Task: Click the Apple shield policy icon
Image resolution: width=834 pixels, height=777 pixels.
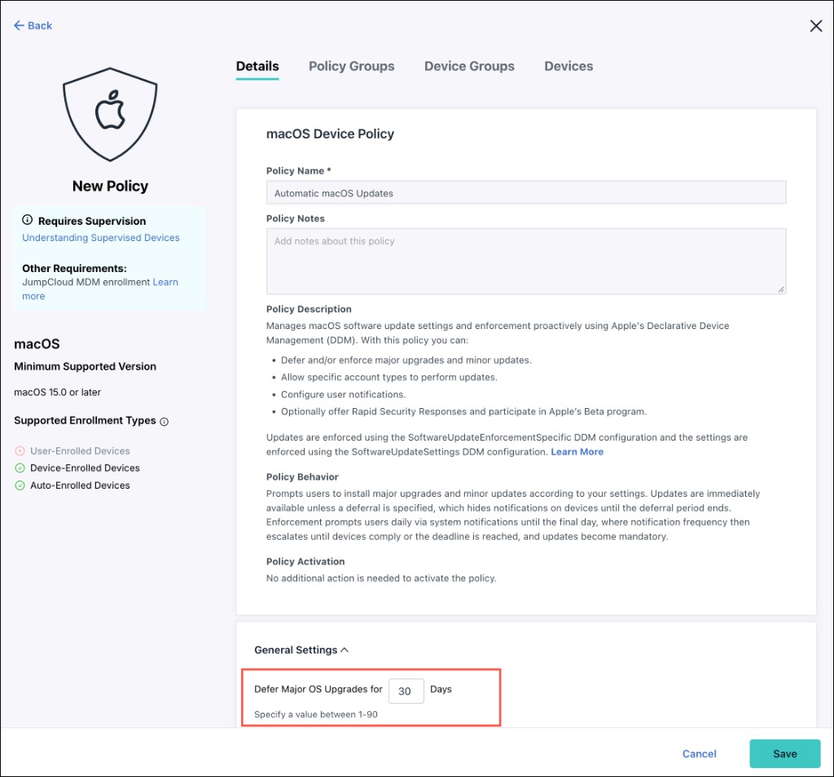Action: (x=110, y=114)
